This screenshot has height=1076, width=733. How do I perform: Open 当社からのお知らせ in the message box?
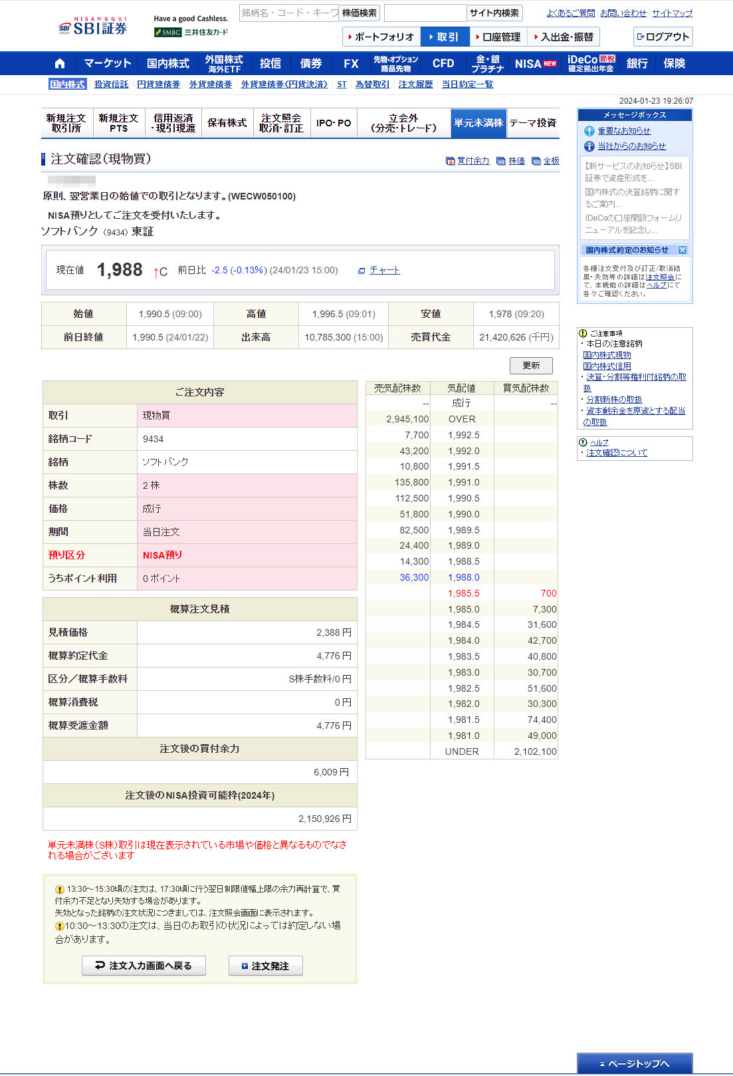[631, 146]
